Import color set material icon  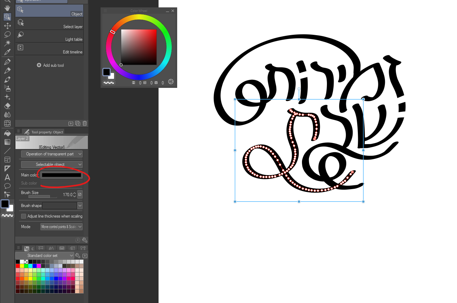click(x=85, y=256)
